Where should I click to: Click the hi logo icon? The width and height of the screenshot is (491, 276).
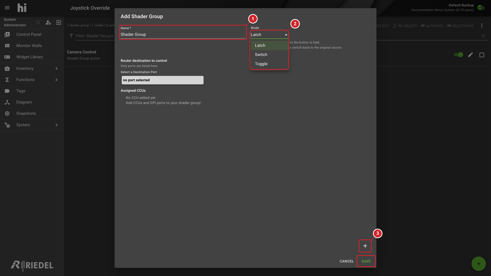click(22, 8)
